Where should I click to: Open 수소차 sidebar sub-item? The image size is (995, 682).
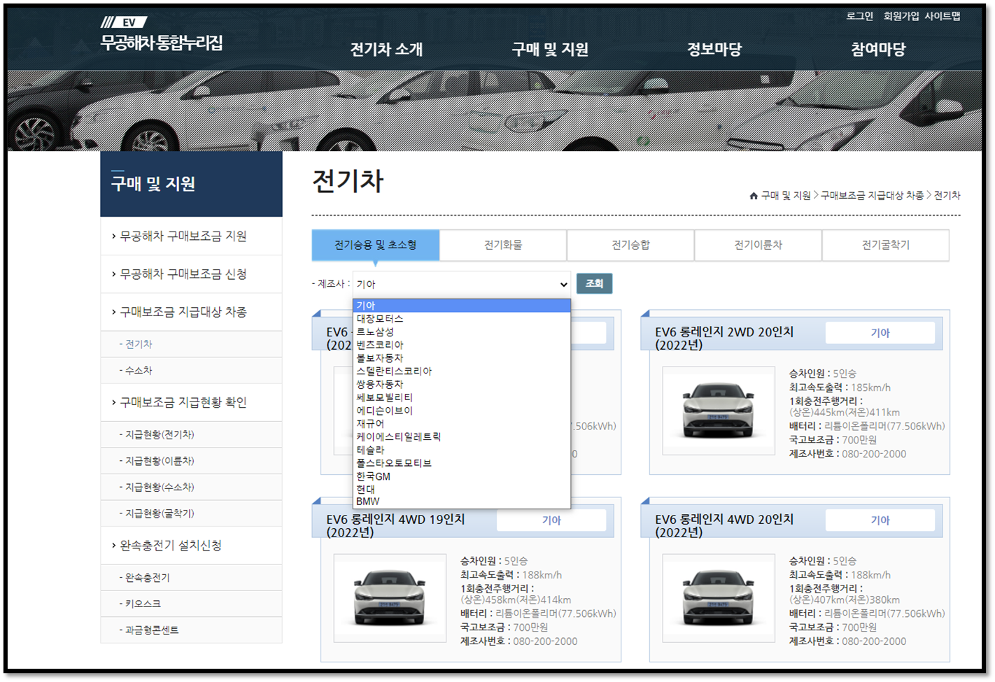[x=191, y=371]
